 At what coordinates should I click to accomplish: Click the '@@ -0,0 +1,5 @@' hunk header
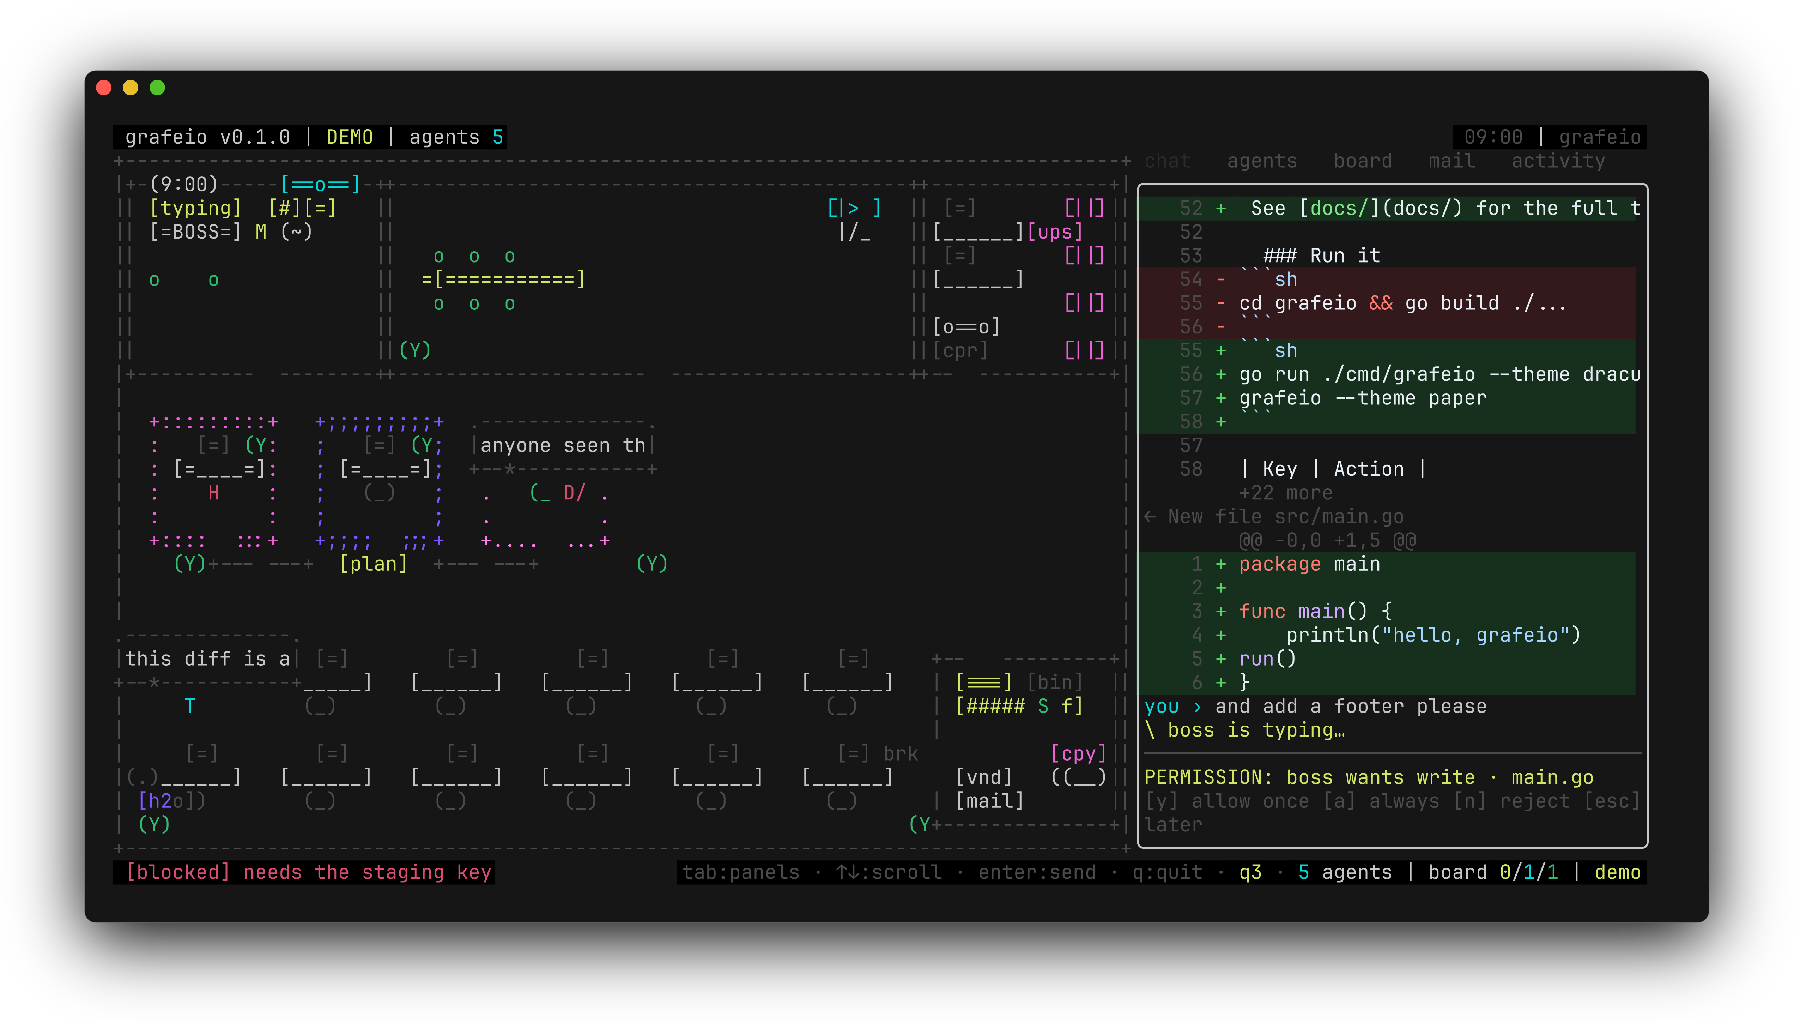pyautogui.click(x=1327, y=541)
